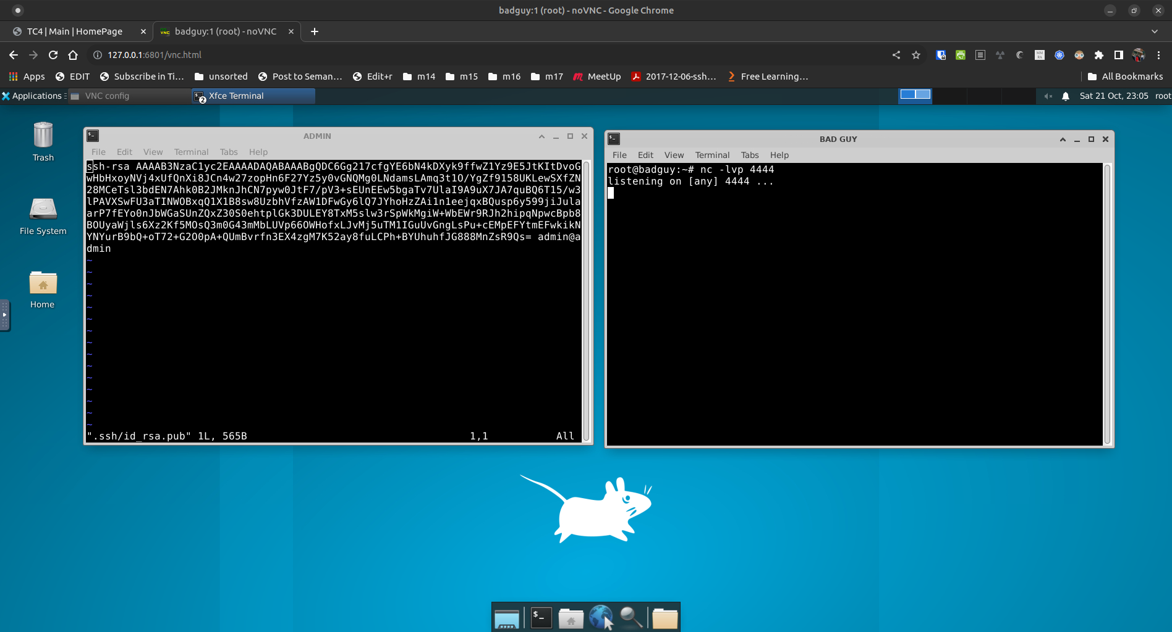
Task: Open All Bookmarks folder
Action: click(1125, 77)
